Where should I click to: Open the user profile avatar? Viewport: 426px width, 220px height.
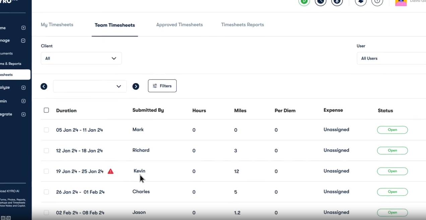pos(401,2)
